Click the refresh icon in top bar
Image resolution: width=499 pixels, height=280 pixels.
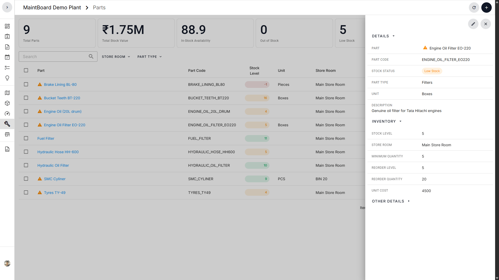[474, 8]
